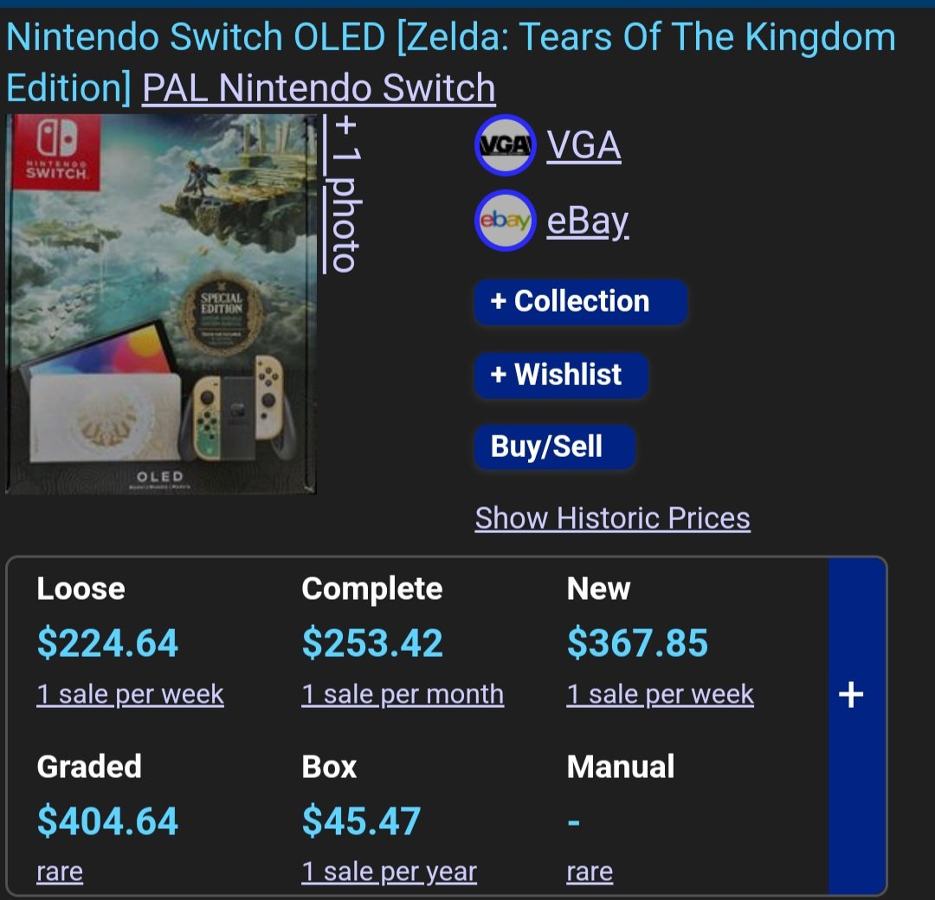Add item with the + Collection button
The image size is (935, 900).
[581, 302]
